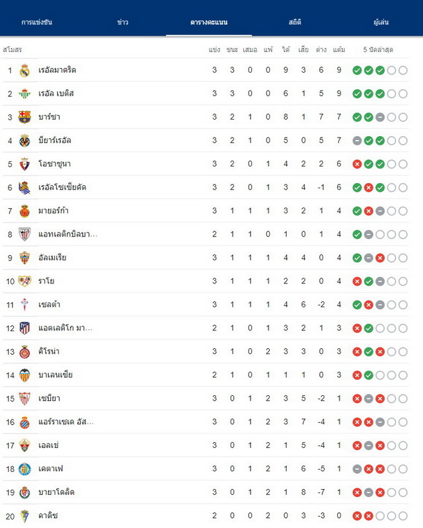Open the เรอัลมาดริด team link
The height and width of the screenshot is (528, 423).
pyautogui.click(x=58, y=70)
